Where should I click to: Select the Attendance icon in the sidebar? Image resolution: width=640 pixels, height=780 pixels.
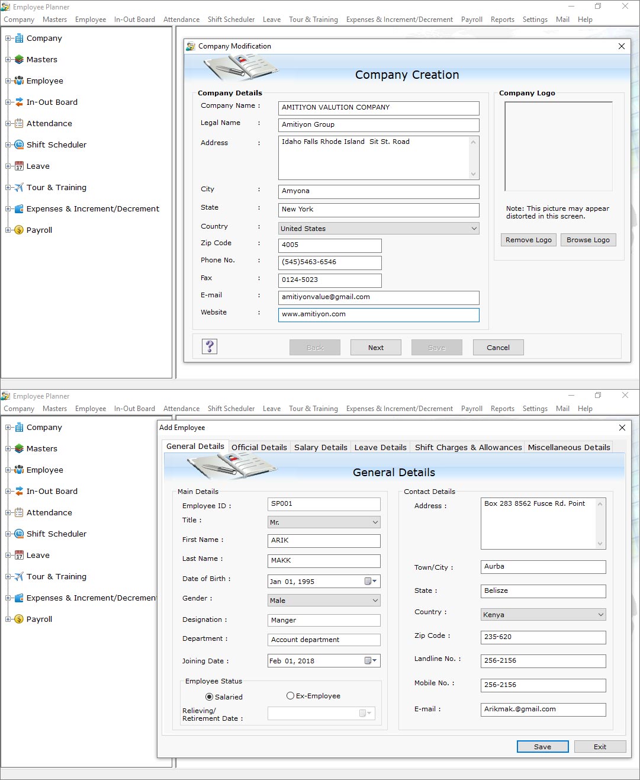[18, 123]
